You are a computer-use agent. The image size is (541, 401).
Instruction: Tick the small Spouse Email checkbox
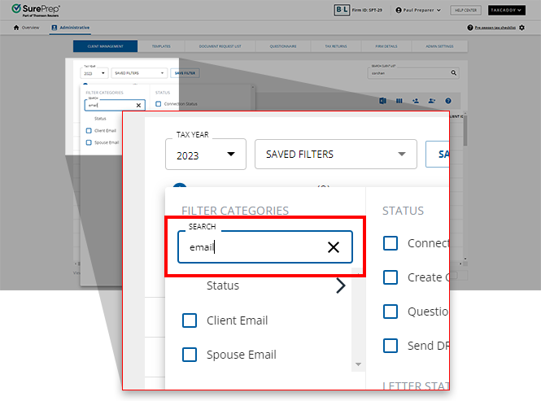[89, 142]
